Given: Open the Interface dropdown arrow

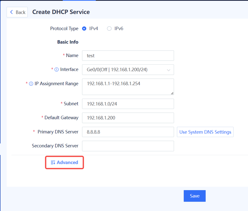Looking at the screenshot, I should (169, 70).
